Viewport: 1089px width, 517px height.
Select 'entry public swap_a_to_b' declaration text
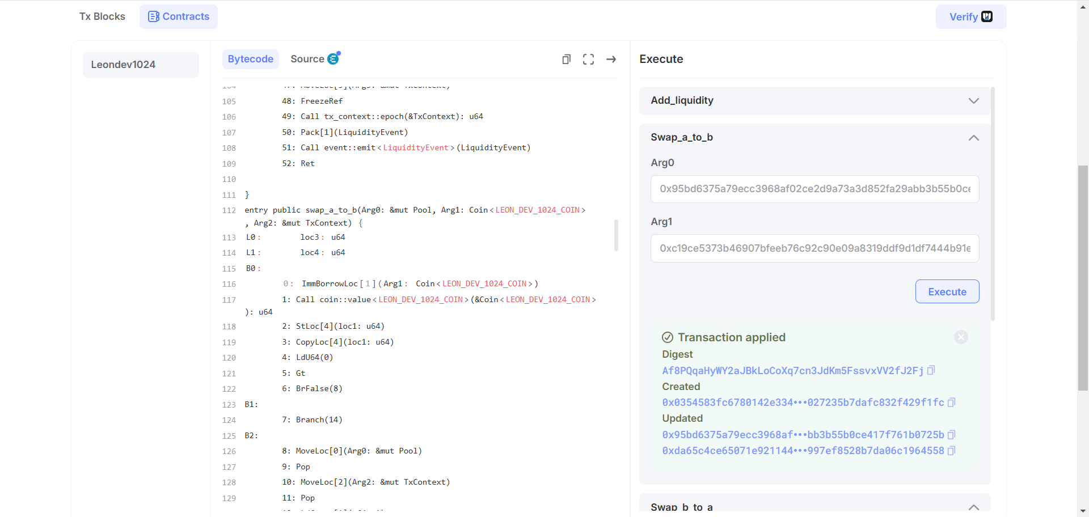click(x=301, y=210)
